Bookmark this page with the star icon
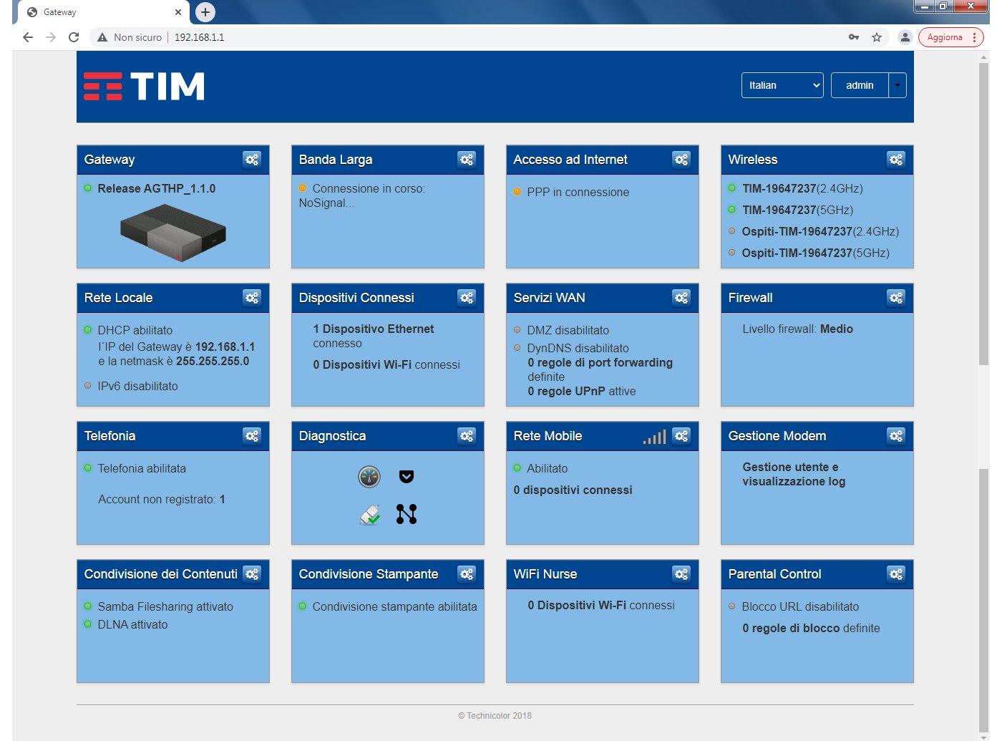This screenshot has height=741, width=1002. (x=877, y=37)
